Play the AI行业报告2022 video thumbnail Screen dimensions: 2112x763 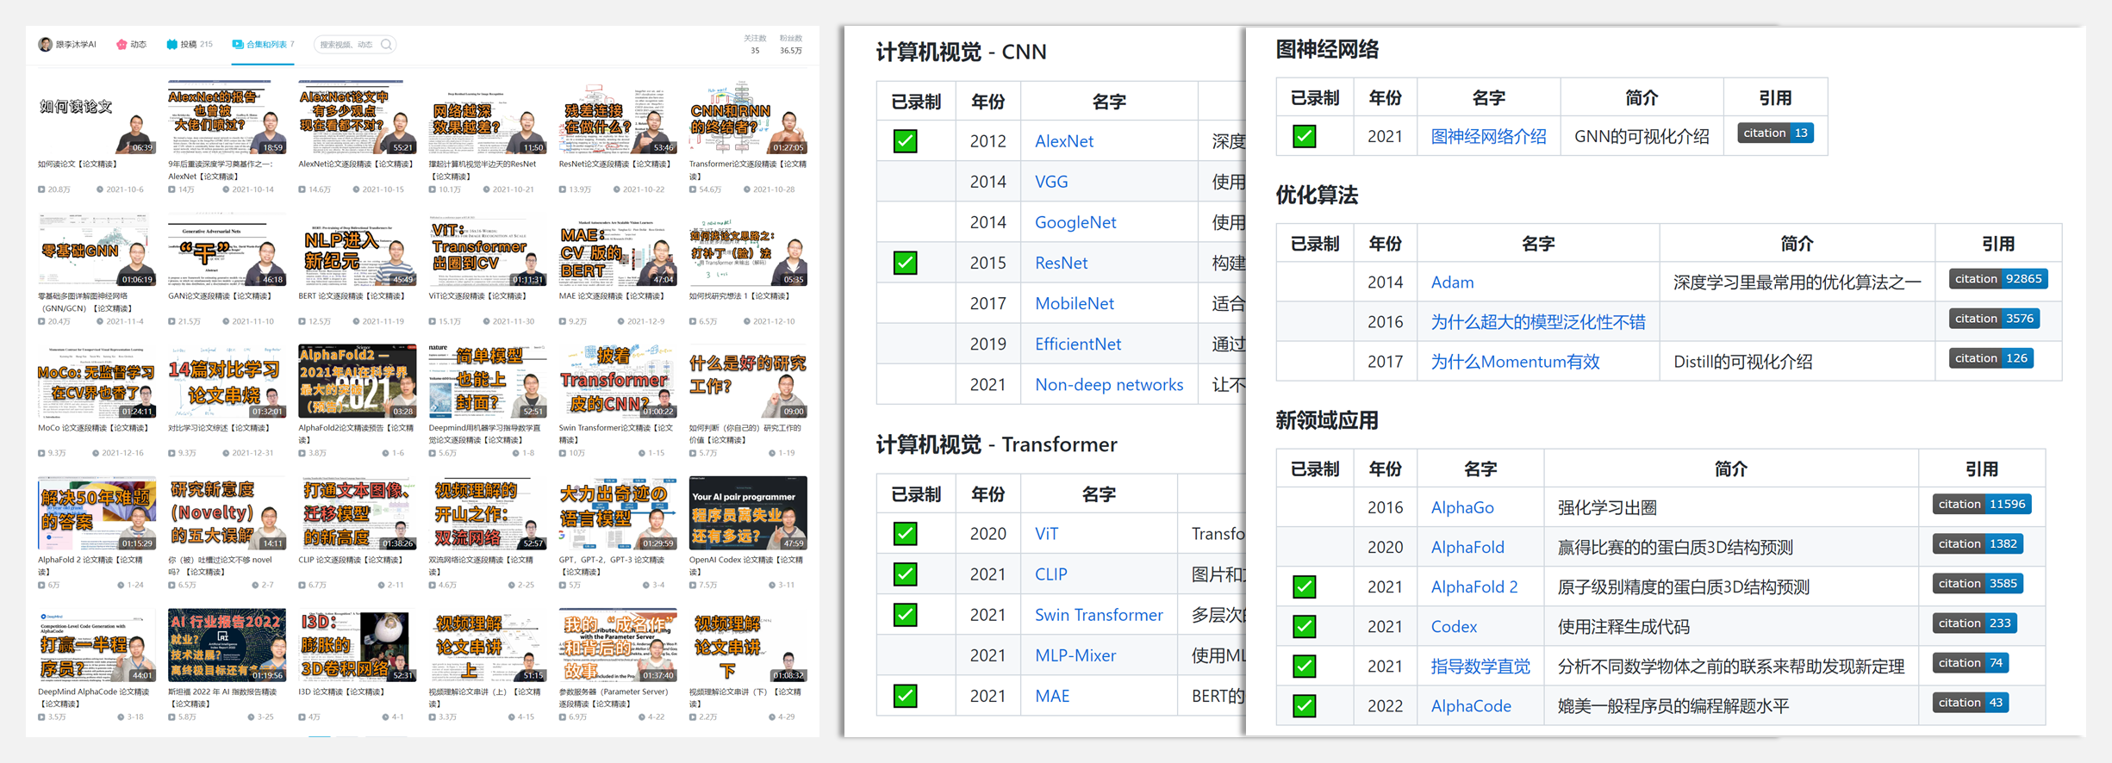pos(227,646)
